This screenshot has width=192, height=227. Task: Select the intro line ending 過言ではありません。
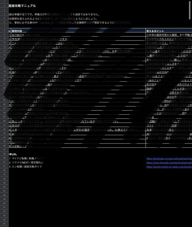[x=54, y=14]
